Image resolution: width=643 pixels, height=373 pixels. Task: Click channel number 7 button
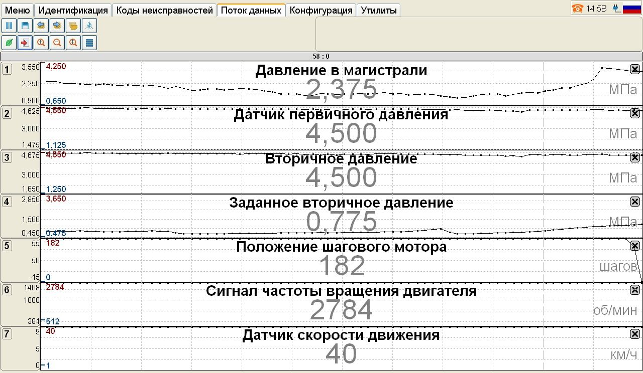(x=7, y=334)
